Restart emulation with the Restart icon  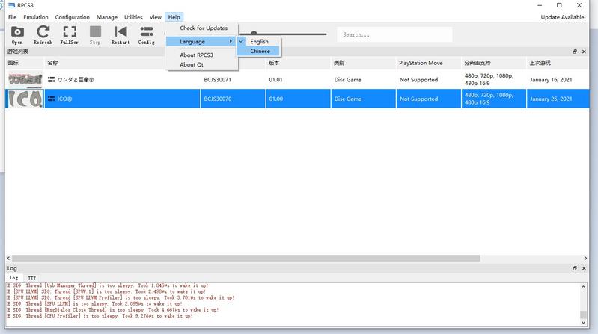[120, 35]
